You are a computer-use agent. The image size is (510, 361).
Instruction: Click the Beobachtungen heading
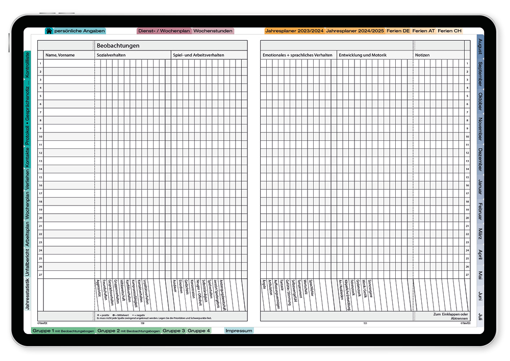click(118, 45)
